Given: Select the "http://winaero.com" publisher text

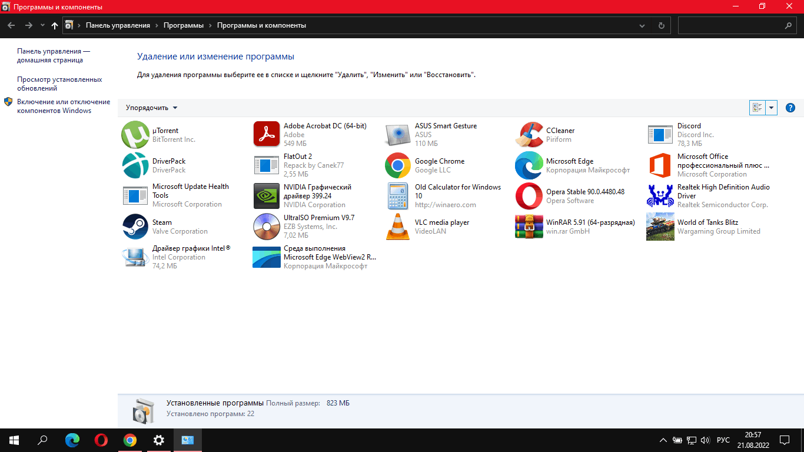Looking at the screenshot, I should pyautogui.click(x=446, y=205).
